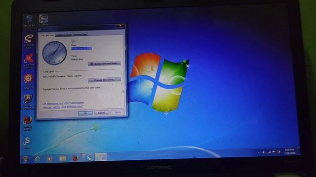Click the Windows Start orb
Image resolution: width=316 pixels, height=177 pixels.
coord(26,159)
